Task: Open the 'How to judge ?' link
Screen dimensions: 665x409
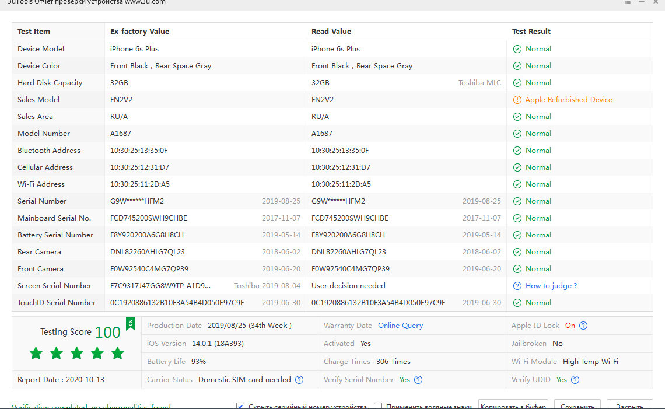Action: point(551,285)
